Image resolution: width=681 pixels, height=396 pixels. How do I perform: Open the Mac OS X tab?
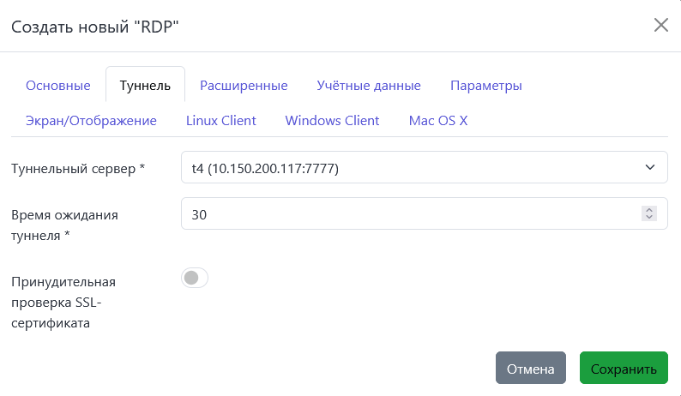pyautogui.click(x=437, y=120)
